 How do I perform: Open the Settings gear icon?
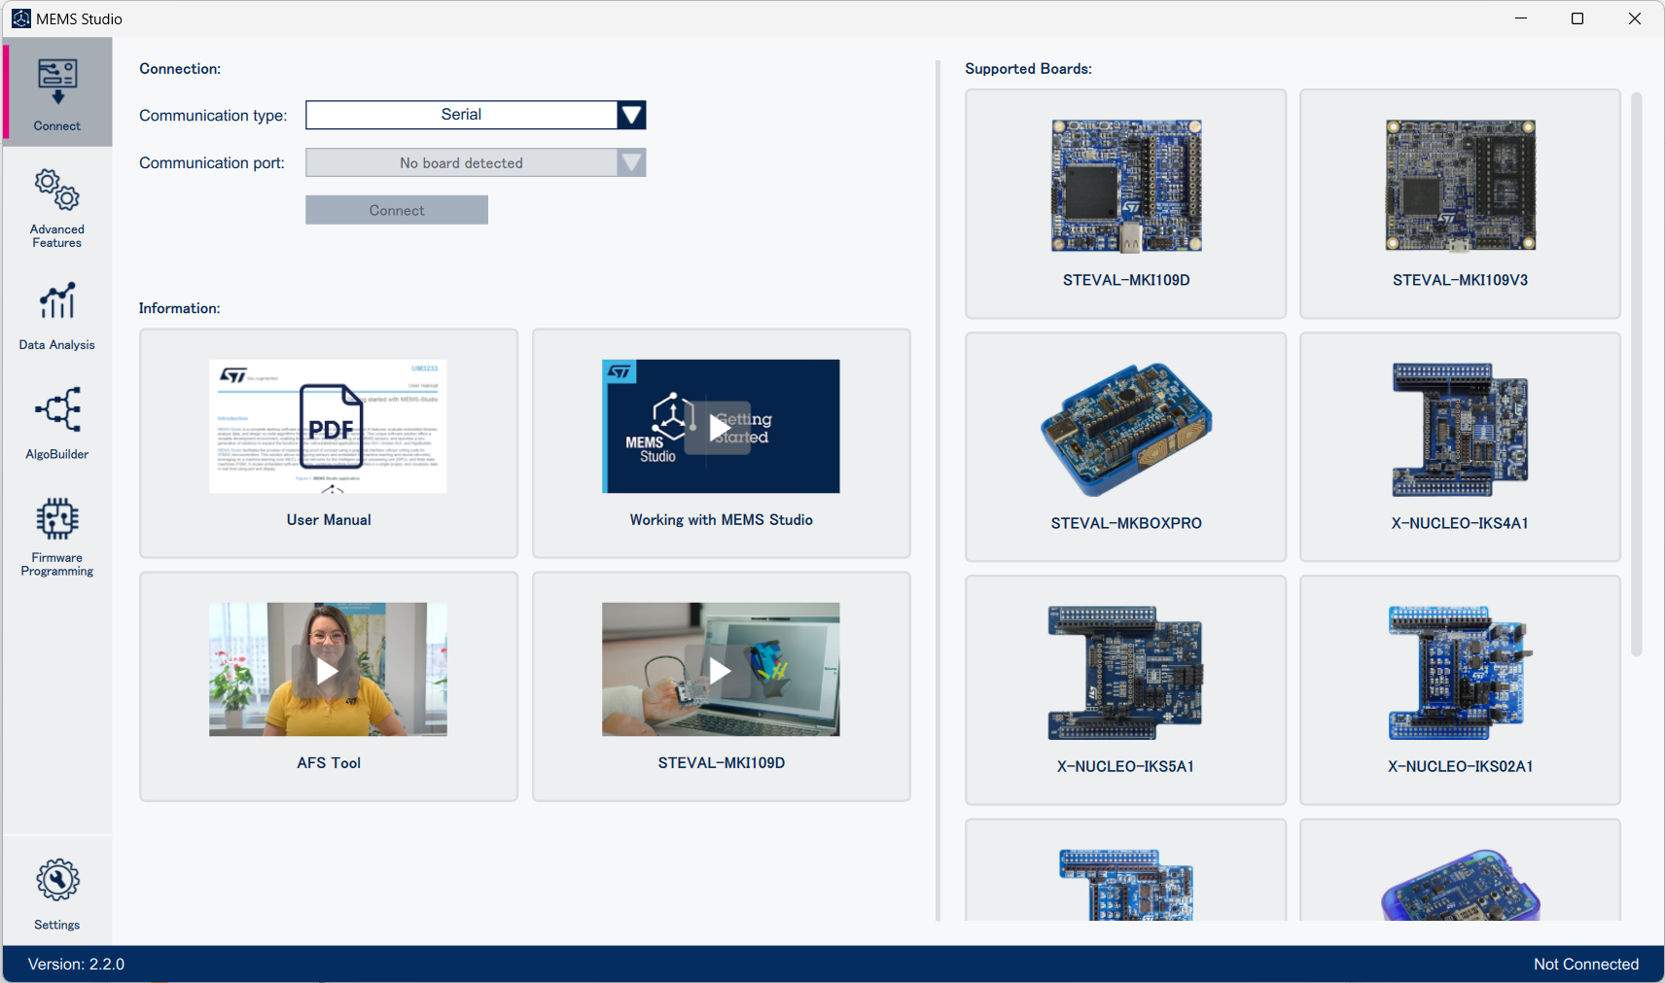coord(57,880)
